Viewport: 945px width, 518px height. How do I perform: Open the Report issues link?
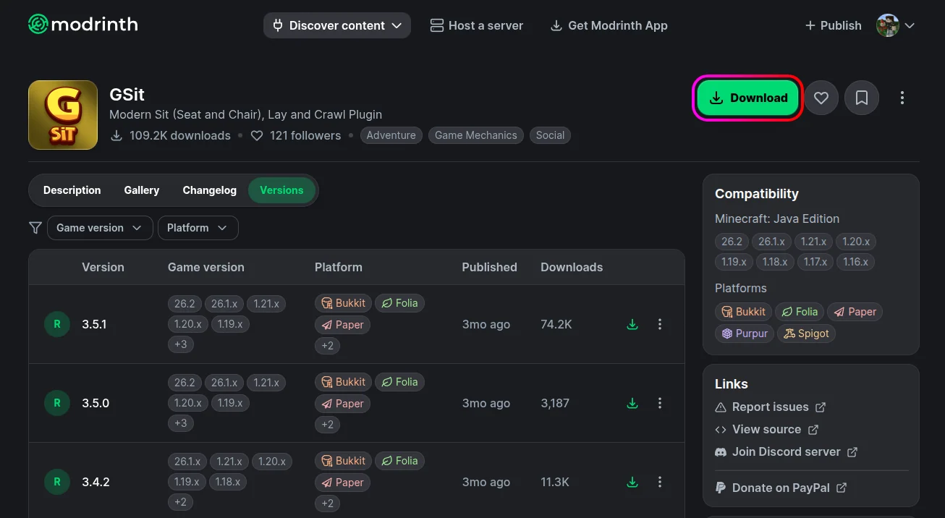[771, 407]
